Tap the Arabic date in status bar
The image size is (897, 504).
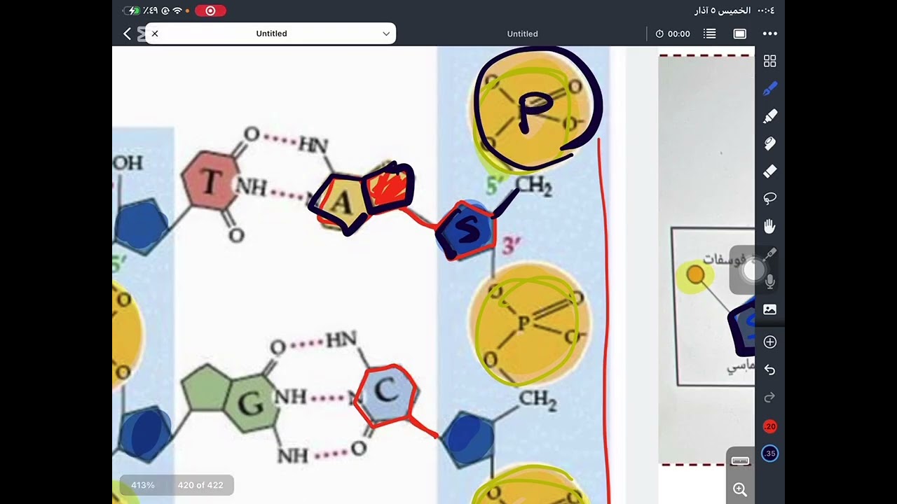coord(722,10)
